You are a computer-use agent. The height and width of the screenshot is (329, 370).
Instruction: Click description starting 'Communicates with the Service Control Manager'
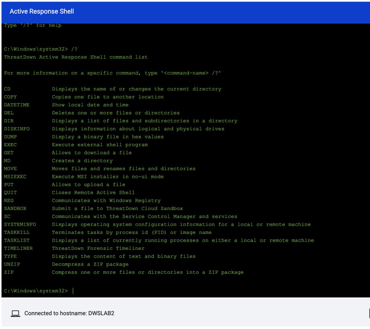point(145,217)
